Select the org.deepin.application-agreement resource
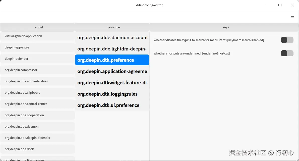 112,71
